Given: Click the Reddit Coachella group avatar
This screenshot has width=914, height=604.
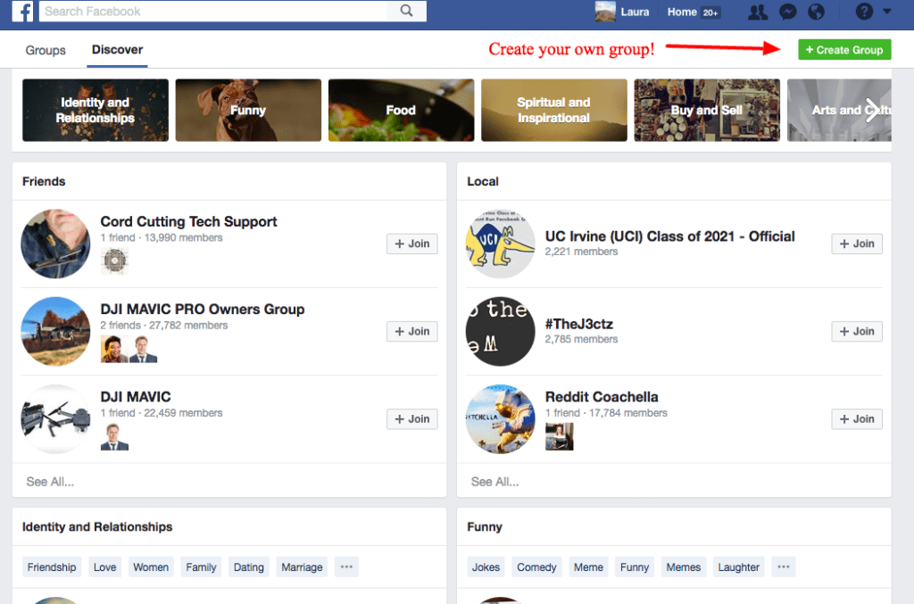Looking at the screenshot, I should (500, 418).
